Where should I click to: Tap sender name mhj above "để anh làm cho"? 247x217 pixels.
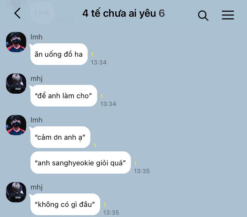[37, 79]
